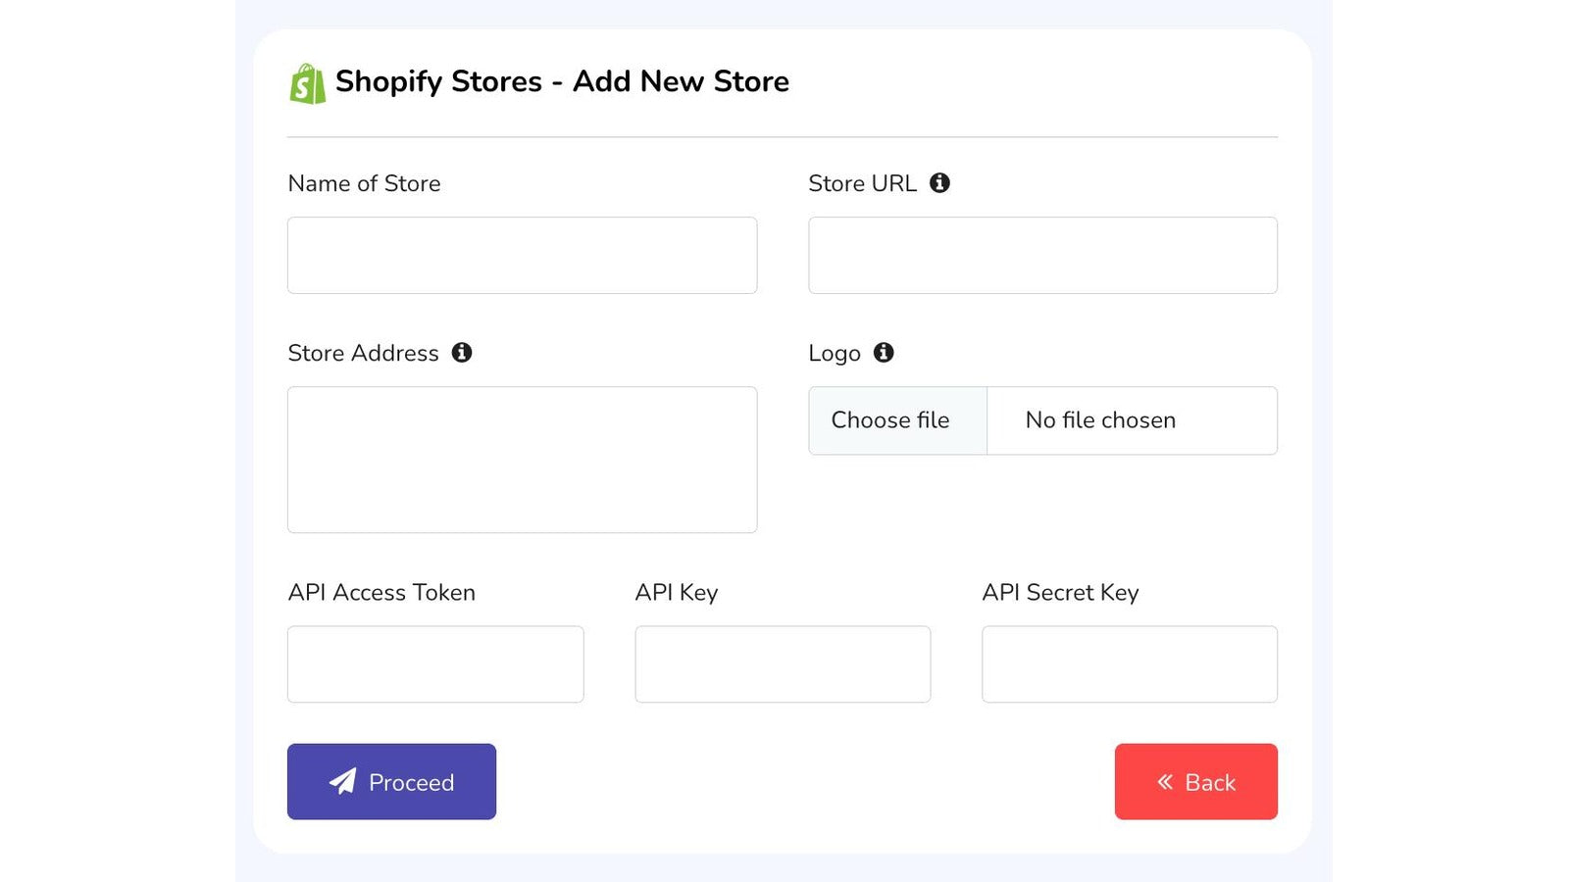Screen dimensions: 1569x882
Task: Click the 'Store URL' label
Action: (862, 183)
